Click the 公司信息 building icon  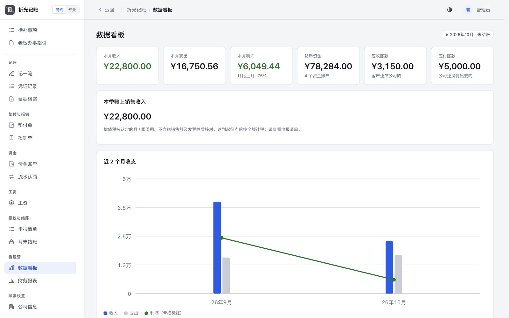(x=11, y=307)
